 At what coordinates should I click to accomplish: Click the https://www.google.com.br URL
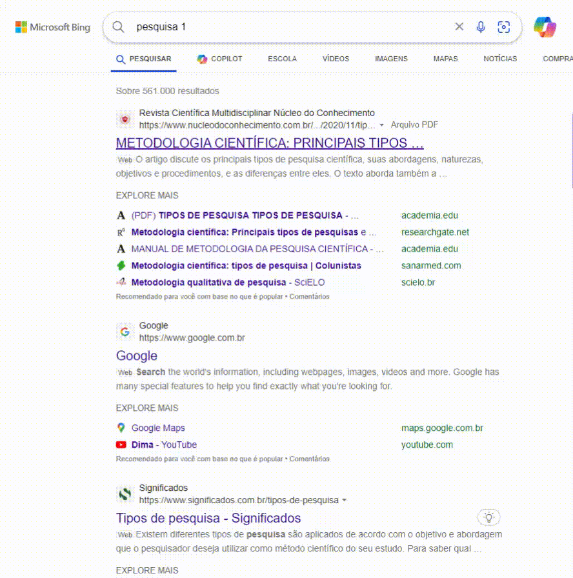coord(192,337)
